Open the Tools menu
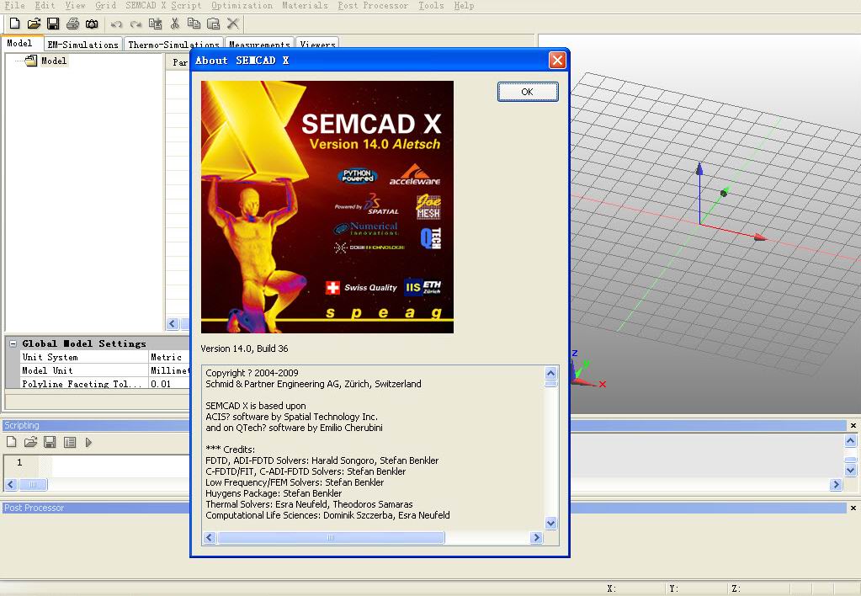 coord(431,6)
